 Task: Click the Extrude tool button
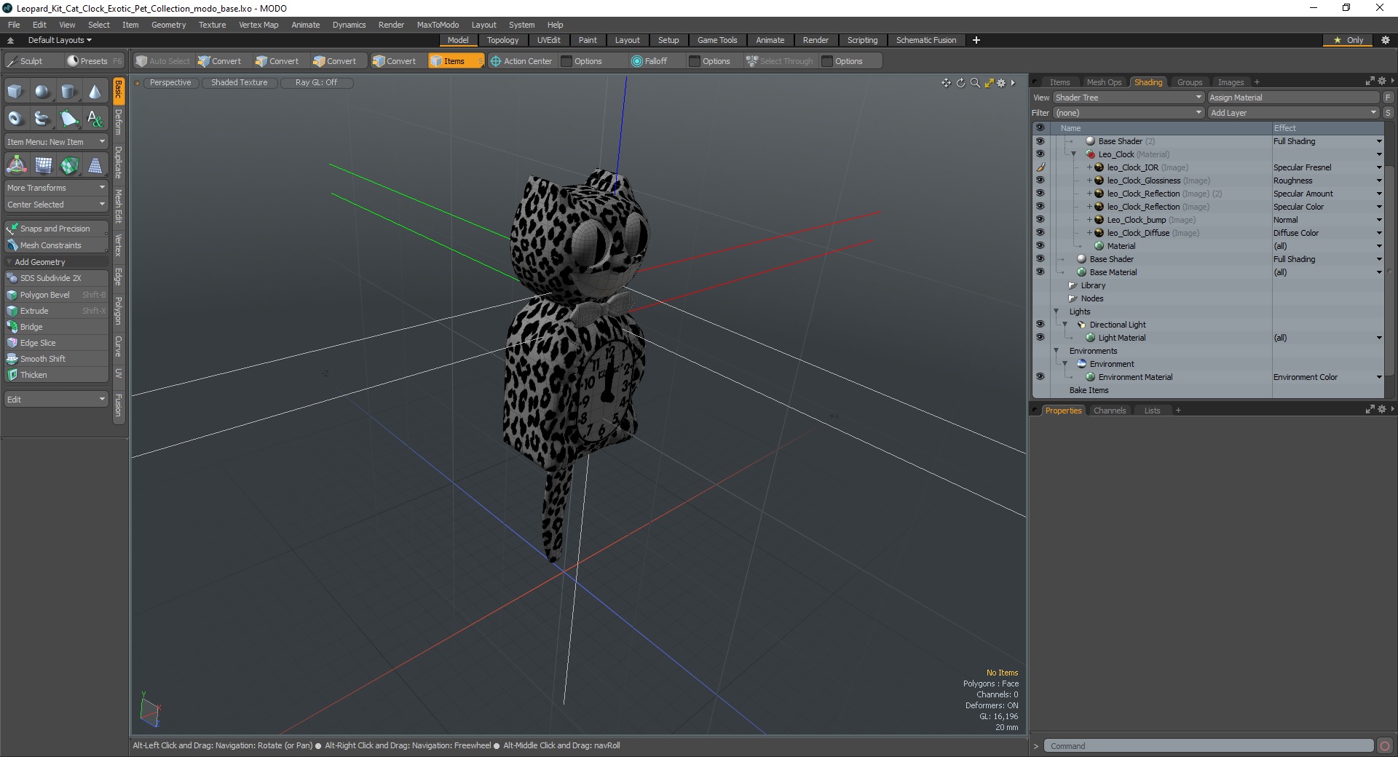click(x=56, y=311)
